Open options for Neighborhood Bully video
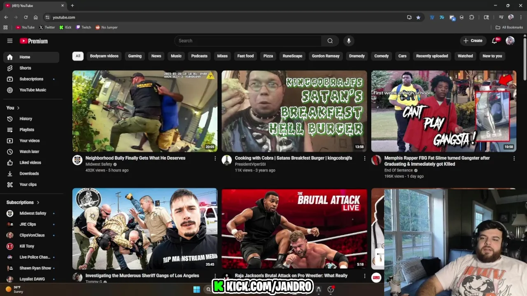The height and width of the screenshot is (296, 527). (x=215, y=158)
